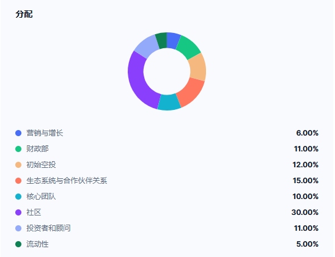Click the blue 营销与增长 legend dot
The height and width of the screenshot is (257, 335).
(18, 133)
